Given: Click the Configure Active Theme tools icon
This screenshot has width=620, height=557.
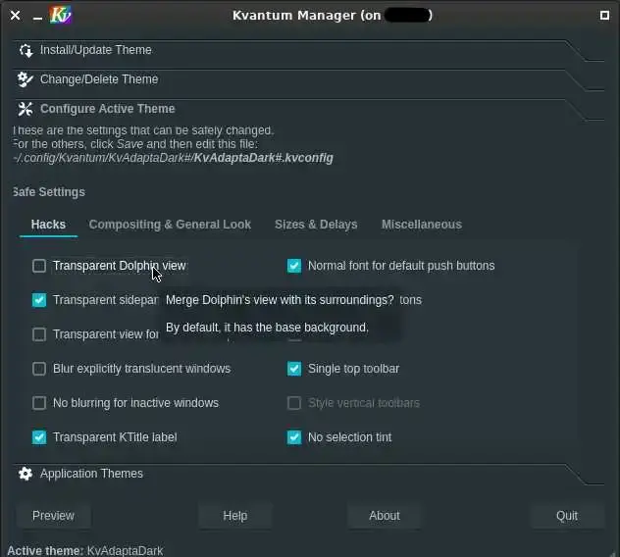Looking at the screenshot, I should coord(26,109).
